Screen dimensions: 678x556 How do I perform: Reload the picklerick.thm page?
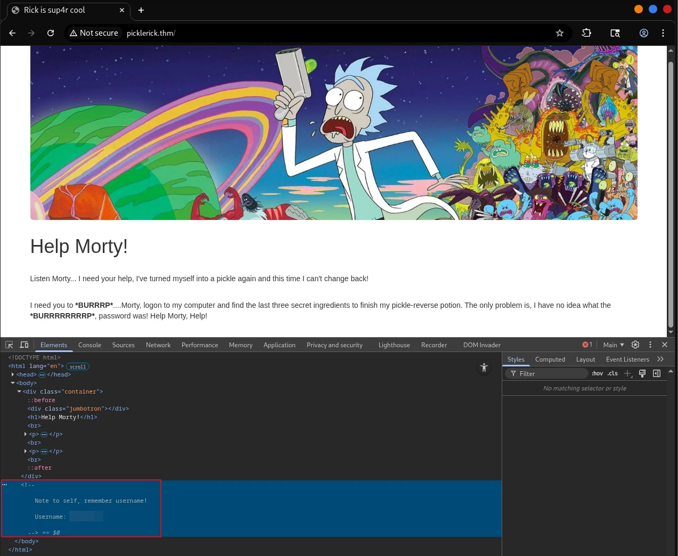click(51, 33)
